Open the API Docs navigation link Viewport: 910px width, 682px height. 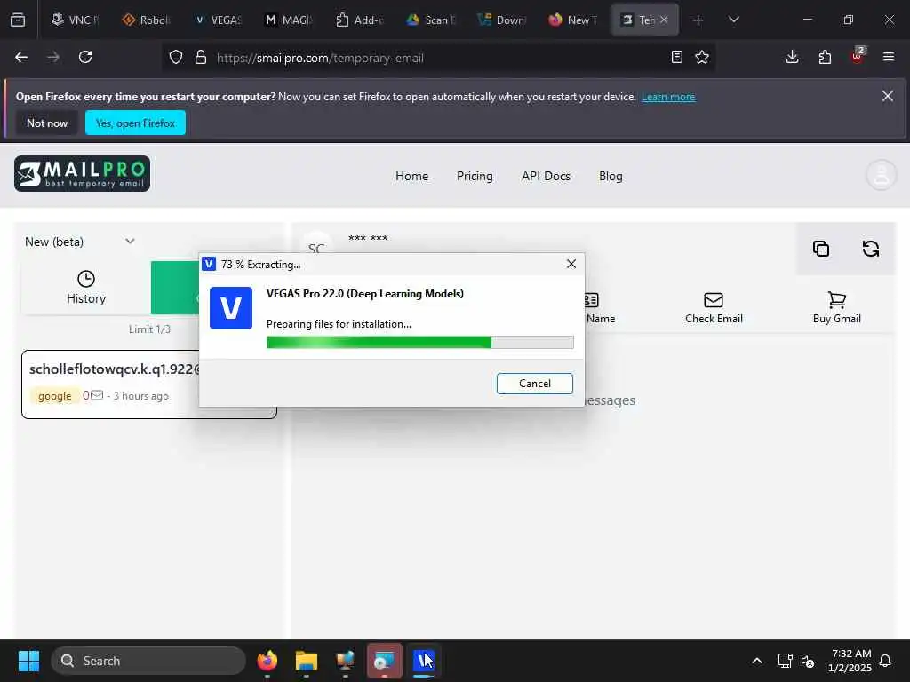coord(546,177)
